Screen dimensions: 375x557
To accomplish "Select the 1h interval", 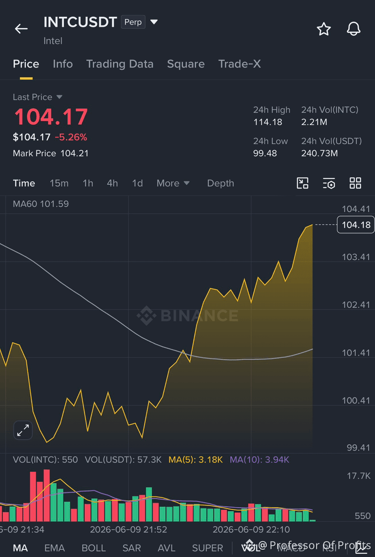I will pyautogui.click(x=88, y=183).
